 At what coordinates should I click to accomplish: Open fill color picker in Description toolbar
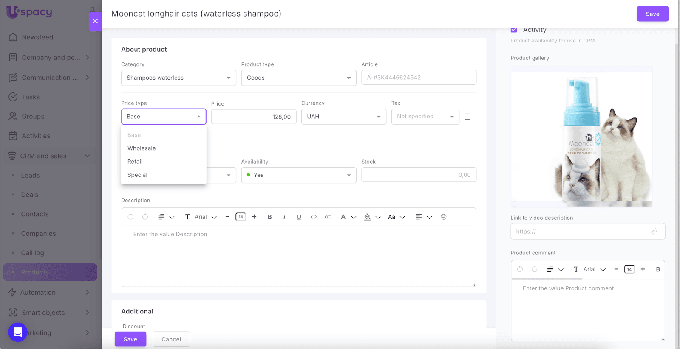point(368,217)
